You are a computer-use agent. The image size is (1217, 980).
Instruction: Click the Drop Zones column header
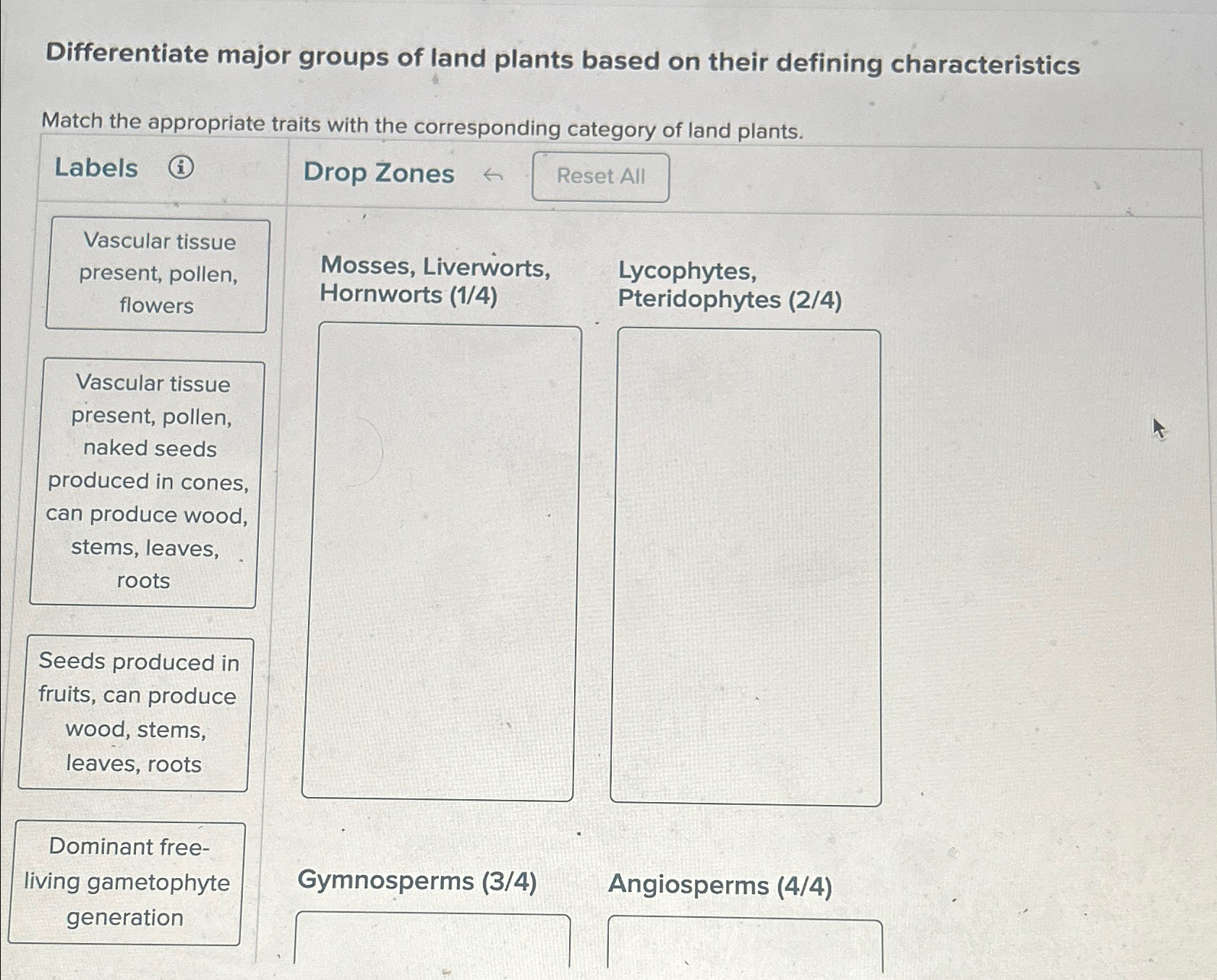pos(378,174)
